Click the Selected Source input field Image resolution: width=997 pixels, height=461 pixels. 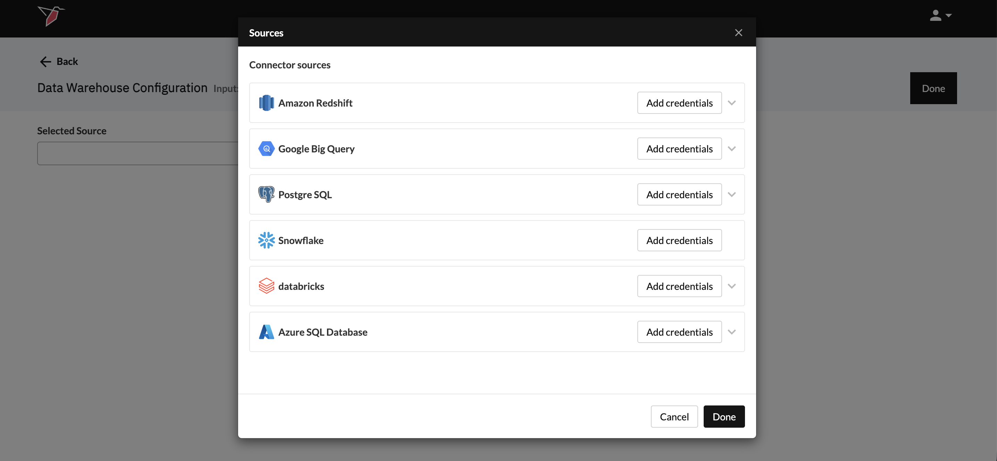click(x=137, y=154)
